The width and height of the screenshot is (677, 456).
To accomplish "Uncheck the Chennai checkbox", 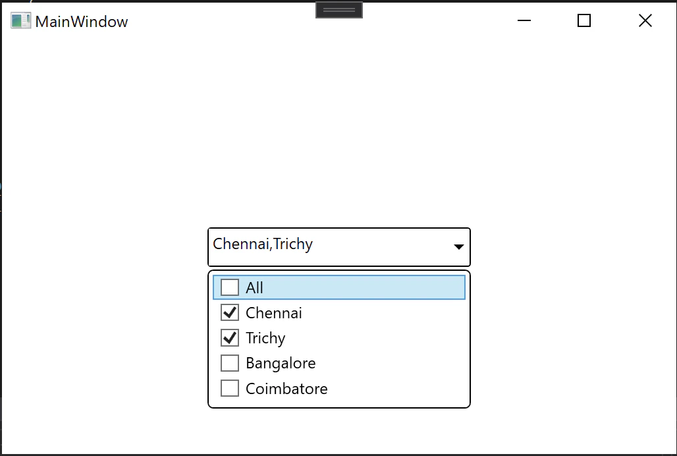I will tap(230, 312).
